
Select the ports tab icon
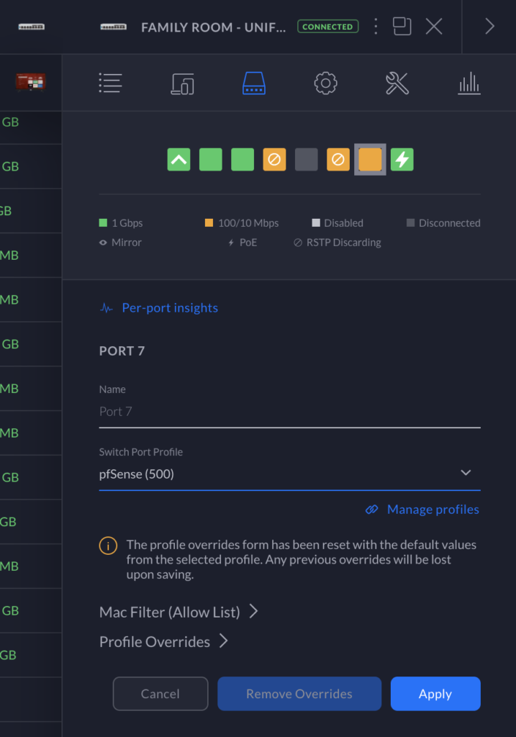tap(253, 83)
